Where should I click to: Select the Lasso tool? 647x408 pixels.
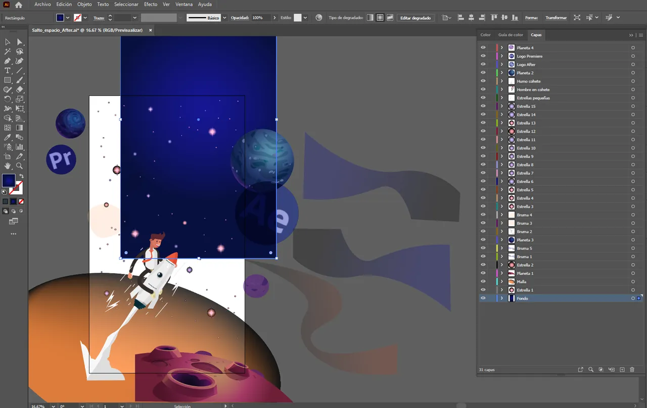click(x=20, y=52)
